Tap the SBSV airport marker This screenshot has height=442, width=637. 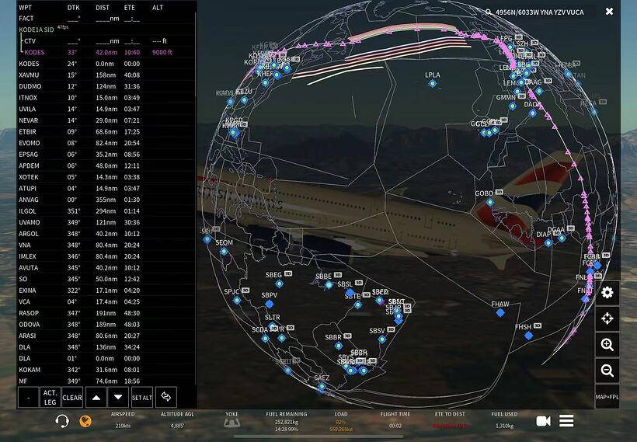tap(382, 339)
